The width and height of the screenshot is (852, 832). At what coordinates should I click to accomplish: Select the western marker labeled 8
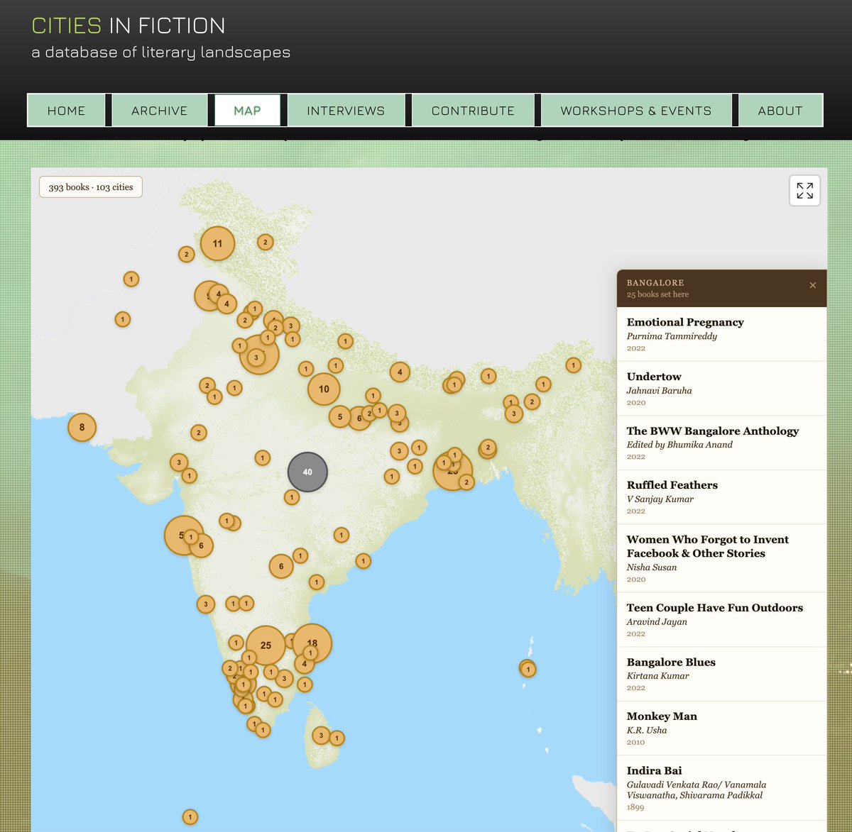point(82,427)
